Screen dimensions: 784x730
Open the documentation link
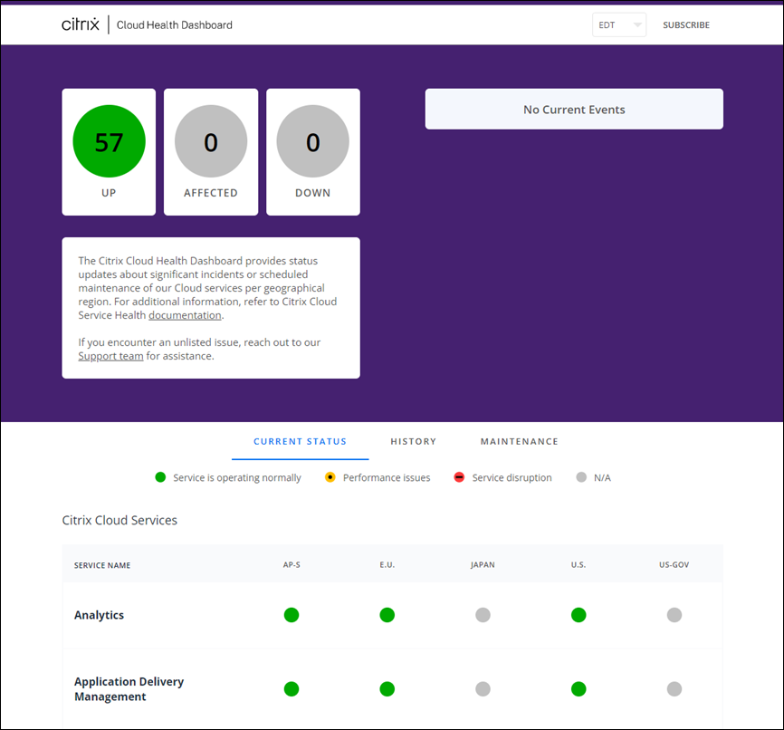pos(185,315)
